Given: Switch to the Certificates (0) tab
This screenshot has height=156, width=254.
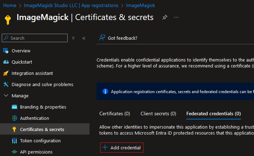Looking at the screenshot, I should click(x=115, y=114).
